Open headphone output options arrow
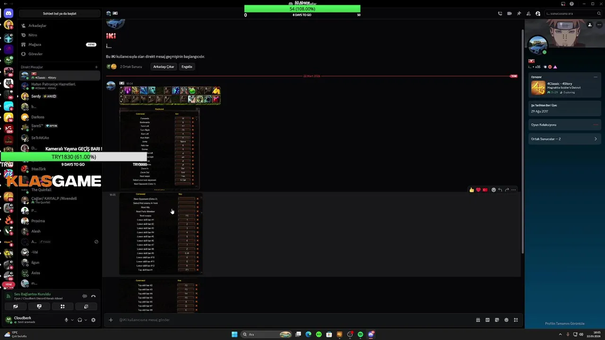This screenshot has width=605, height=340. click(x=86, y=320)
